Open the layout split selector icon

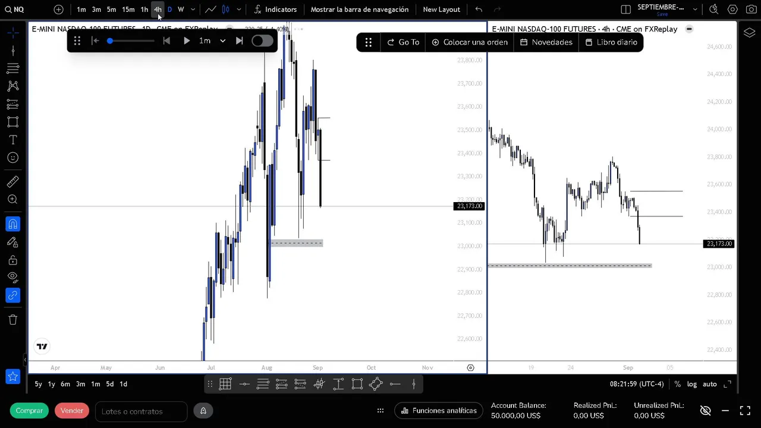(625, 10)
